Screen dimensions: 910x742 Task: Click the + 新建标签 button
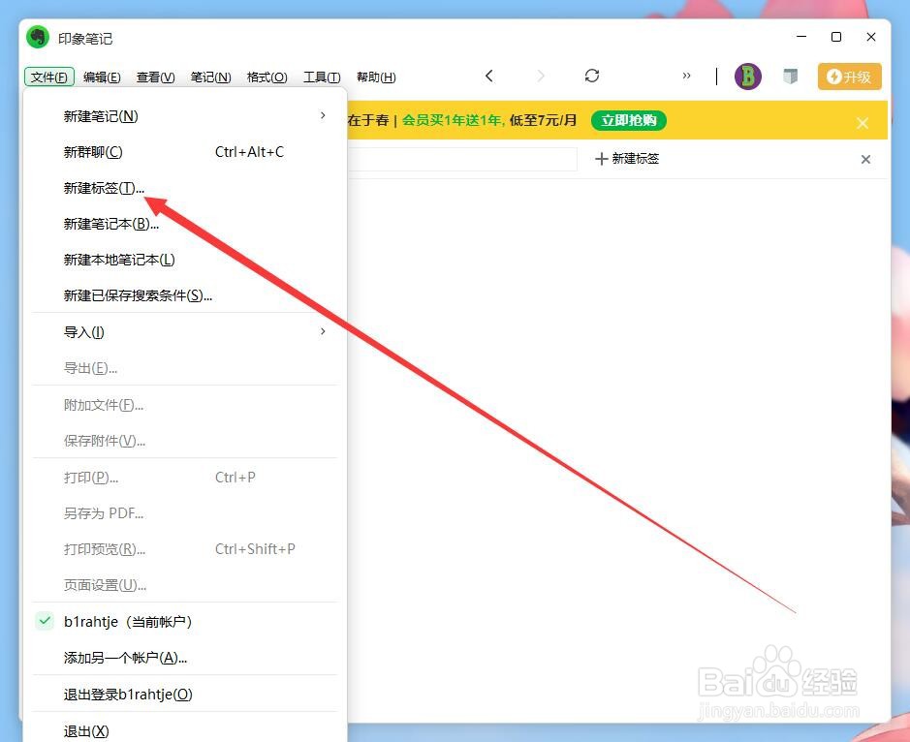[x=627, y=159]
